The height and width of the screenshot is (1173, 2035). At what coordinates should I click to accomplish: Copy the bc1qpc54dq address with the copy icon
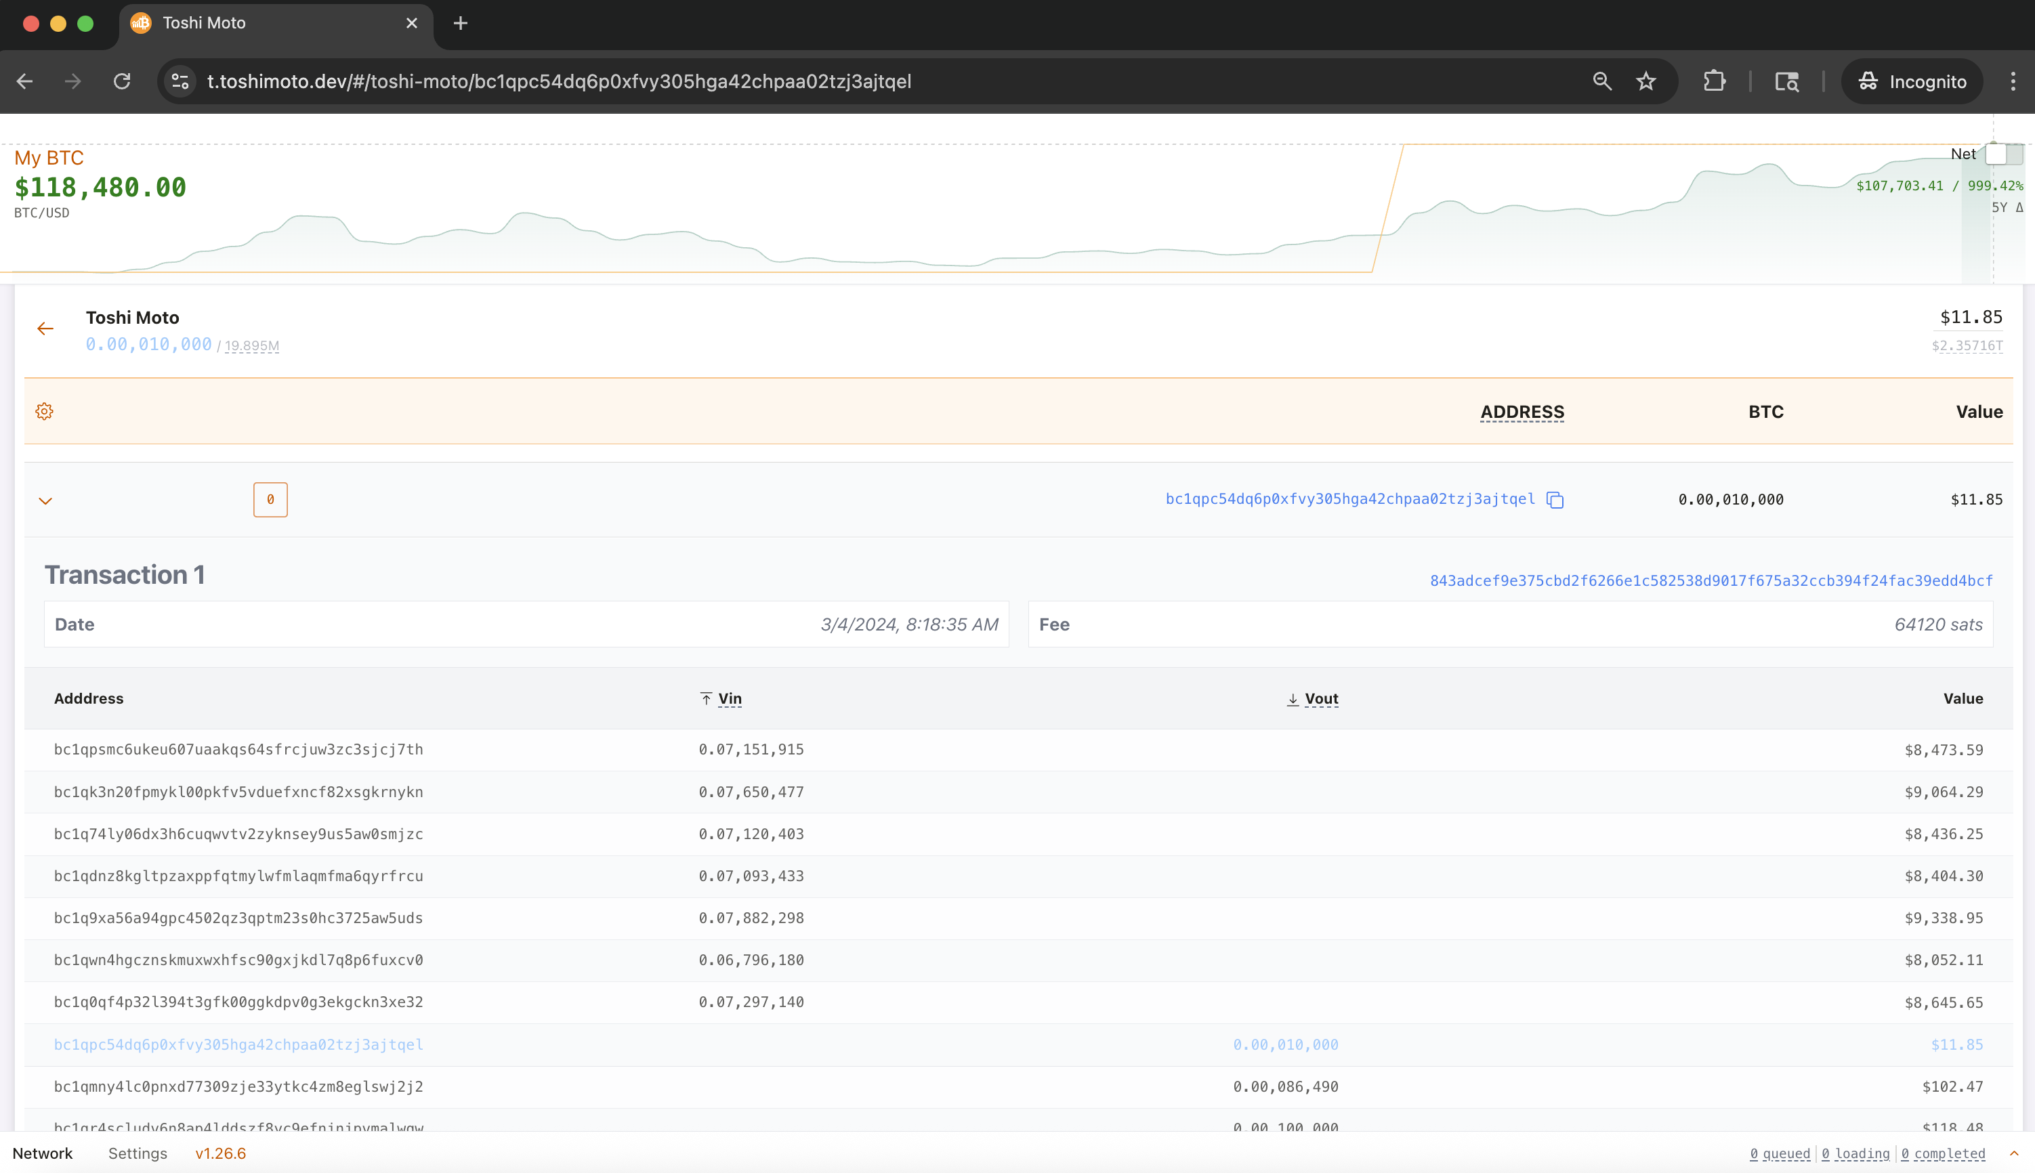click(1555, 500)
